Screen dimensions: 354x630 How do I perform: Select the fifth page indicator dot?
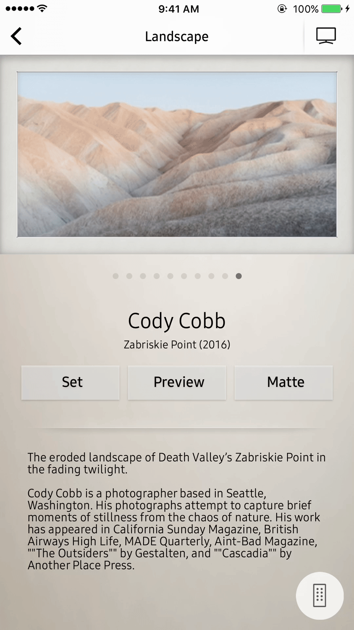[170, 276]
